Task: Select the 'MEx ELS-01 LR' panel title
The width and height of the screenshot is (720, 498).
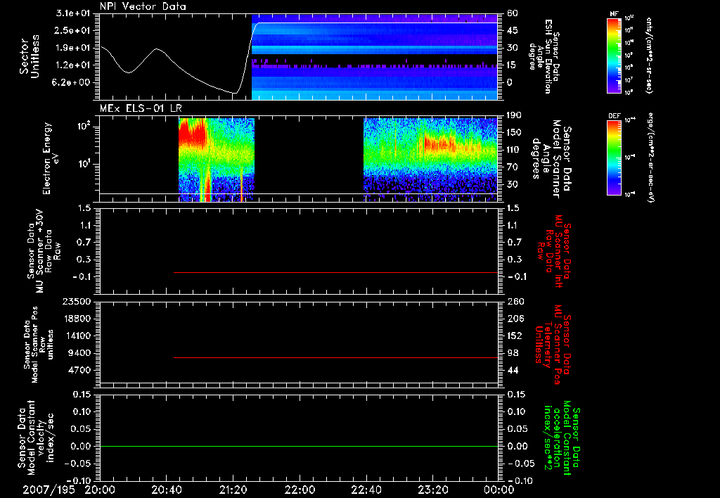Action: click(141, 108)
